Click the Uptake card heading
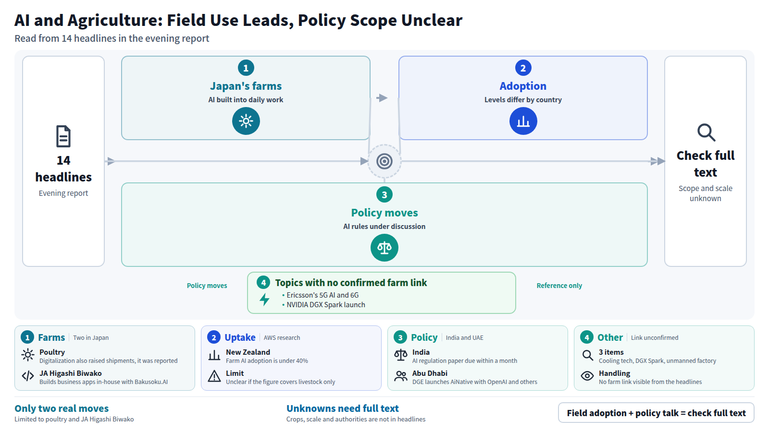Screen dimensions: 769x432 240,337
